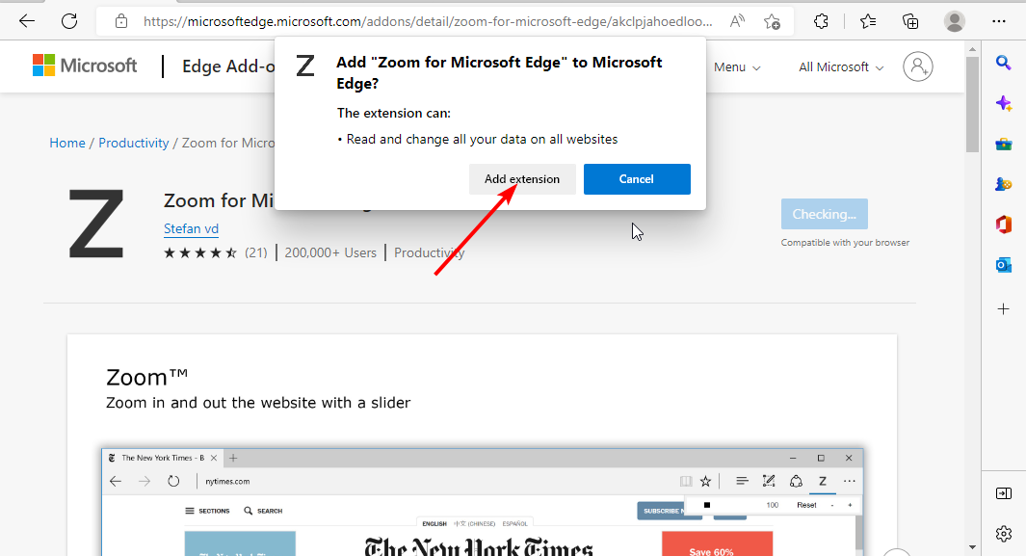Open the sidebar Tools briefcase icon
The width and height of the screenshot is (1026, 556).
[x=1004, y=144]
